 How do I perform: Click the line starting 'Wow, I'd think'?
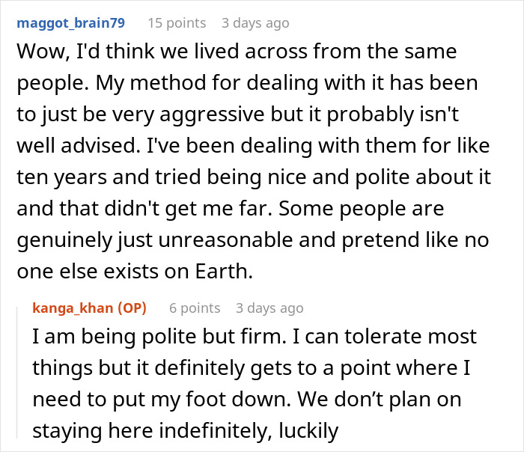click(237, 52)
